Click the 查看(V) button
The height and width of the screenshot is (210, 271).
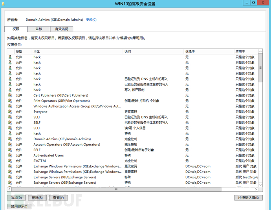tap(59, 198)
